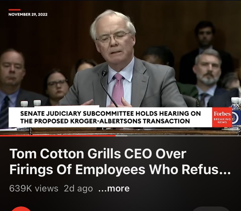Tap the '2d ago' upload time
The height and width of the screenshot is (211, 241).
pos(78,189)
